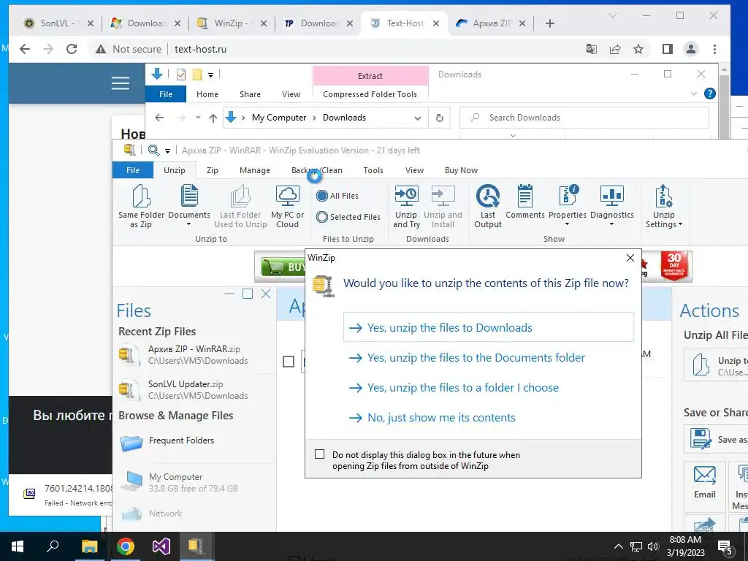Screen dimensions: 748x561
Task: Click Explorer up one level arrow
Action: (x=213, y=118)
